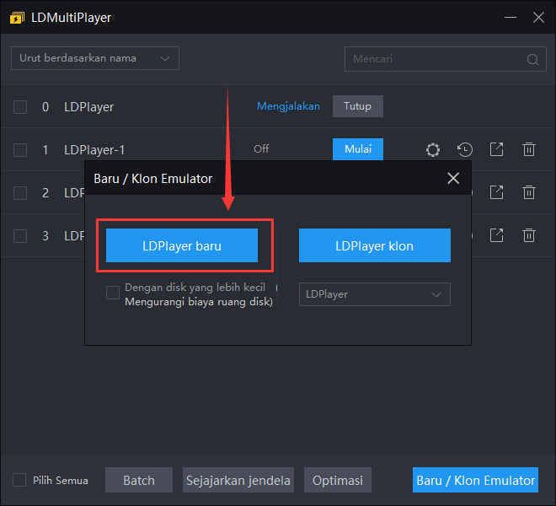
Task: Select checkbox for instance row 2
Action: click(x=20, y=193)
